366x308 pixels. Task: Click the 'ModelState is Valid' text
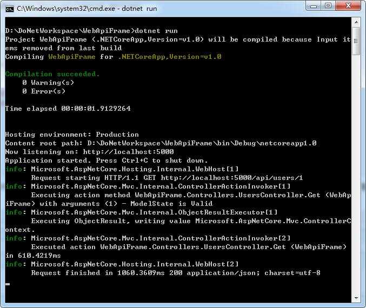[x=171, y=204]
